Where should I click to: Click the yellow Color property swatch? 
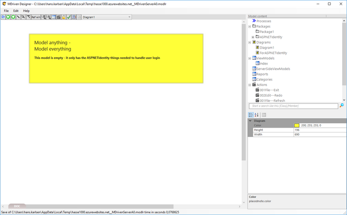(297, 125)
